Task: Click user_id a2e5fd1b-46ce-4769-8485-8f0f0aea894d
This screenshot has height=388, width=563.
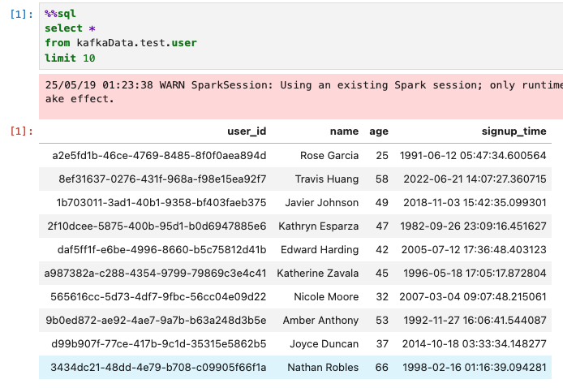Action: pyautogui.click(x=159, y=155)
